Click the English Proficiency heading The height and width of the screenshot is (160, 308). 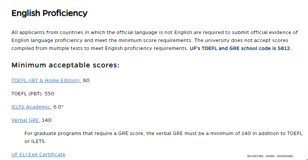click(49, 13)
